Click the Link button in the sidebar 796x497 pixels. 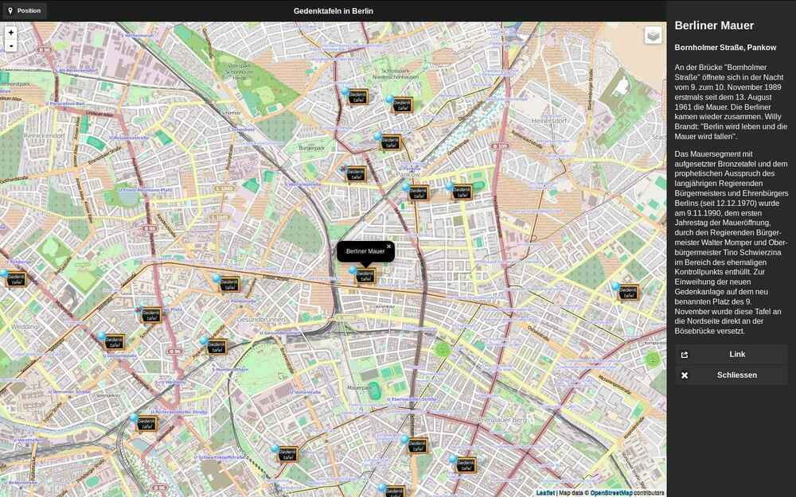(736, 354)
